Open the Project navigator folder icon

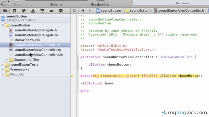[5, 11]
